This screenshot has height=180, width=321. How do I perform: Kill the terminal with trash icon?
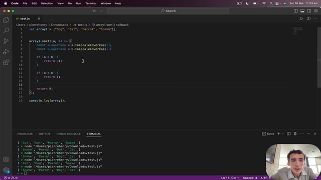click(295, 133)
